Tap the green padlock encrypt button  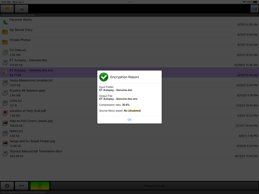(40, 186)
